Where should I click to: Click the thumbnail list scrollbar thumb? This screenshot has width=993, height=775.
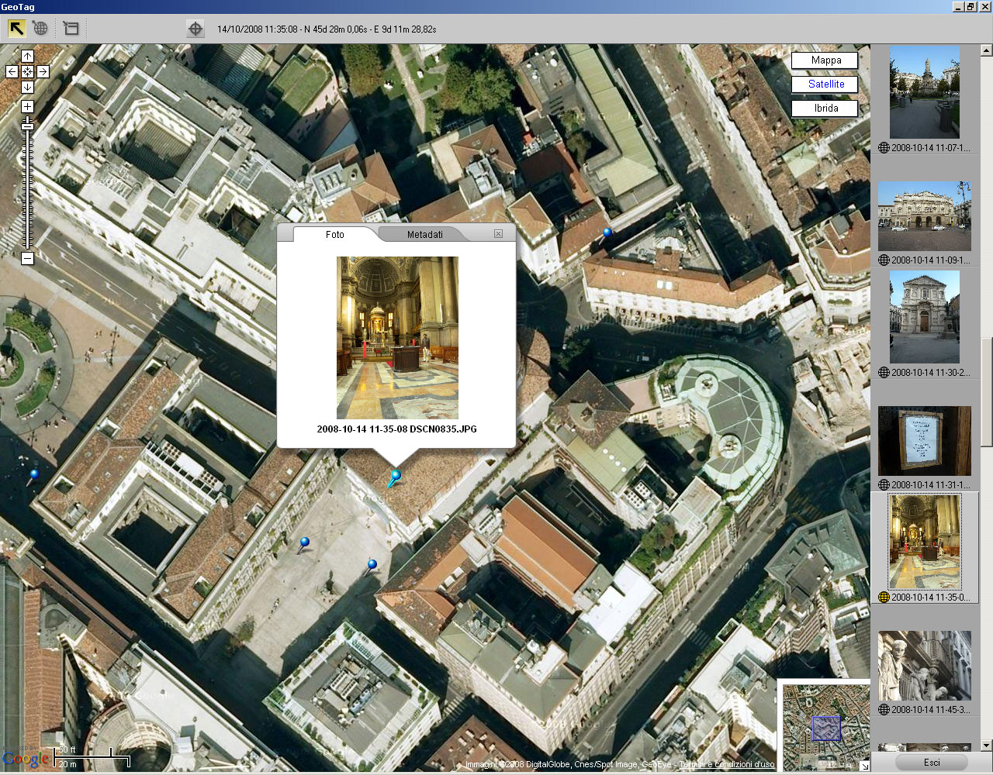click(986, 392)
